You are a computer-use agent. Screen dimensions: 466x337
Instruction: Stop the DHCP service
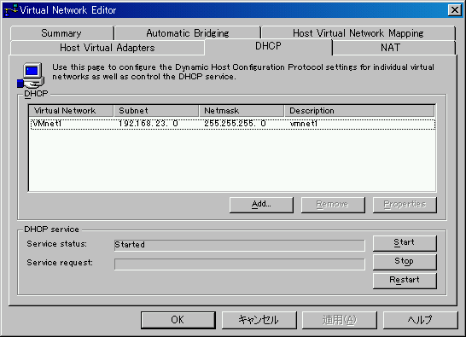(x=405, y=262)
